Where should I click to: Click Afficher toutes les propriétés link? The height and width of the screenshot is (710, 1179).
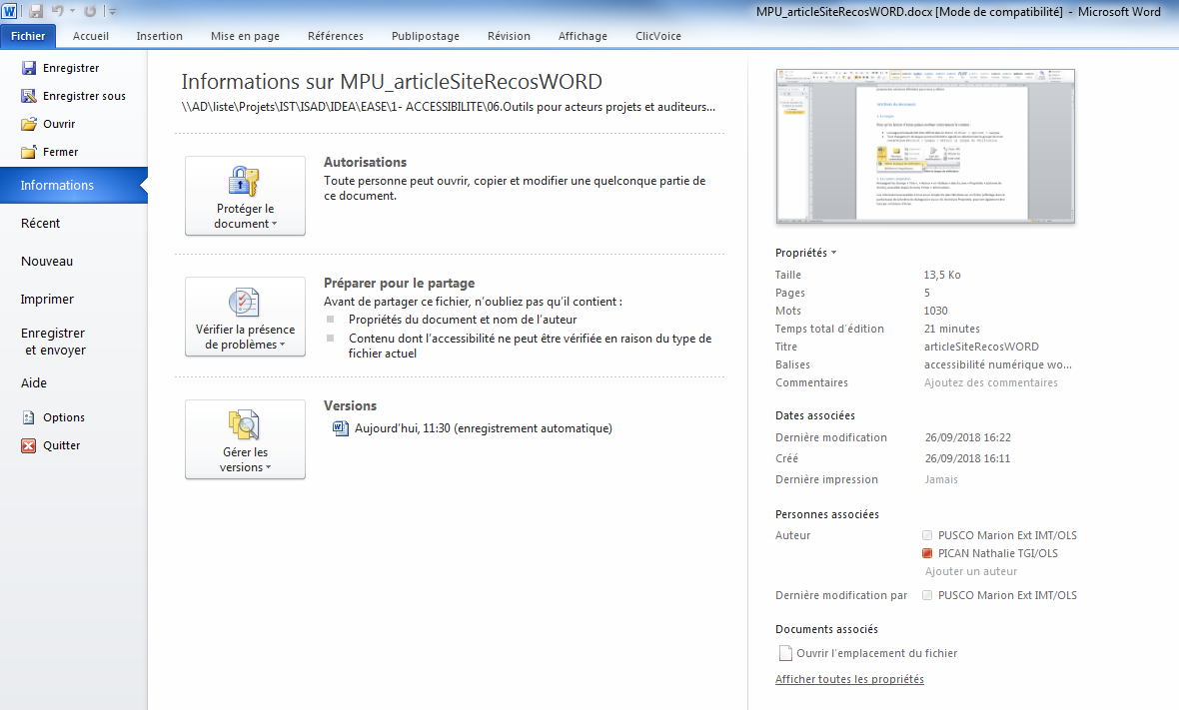click(849, 679)
